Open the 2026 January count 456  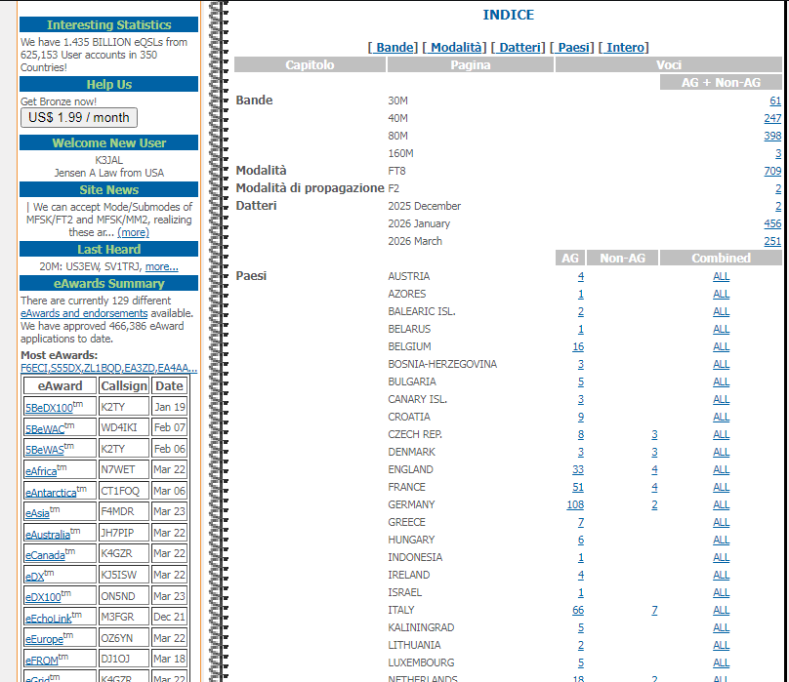[772, 223]
